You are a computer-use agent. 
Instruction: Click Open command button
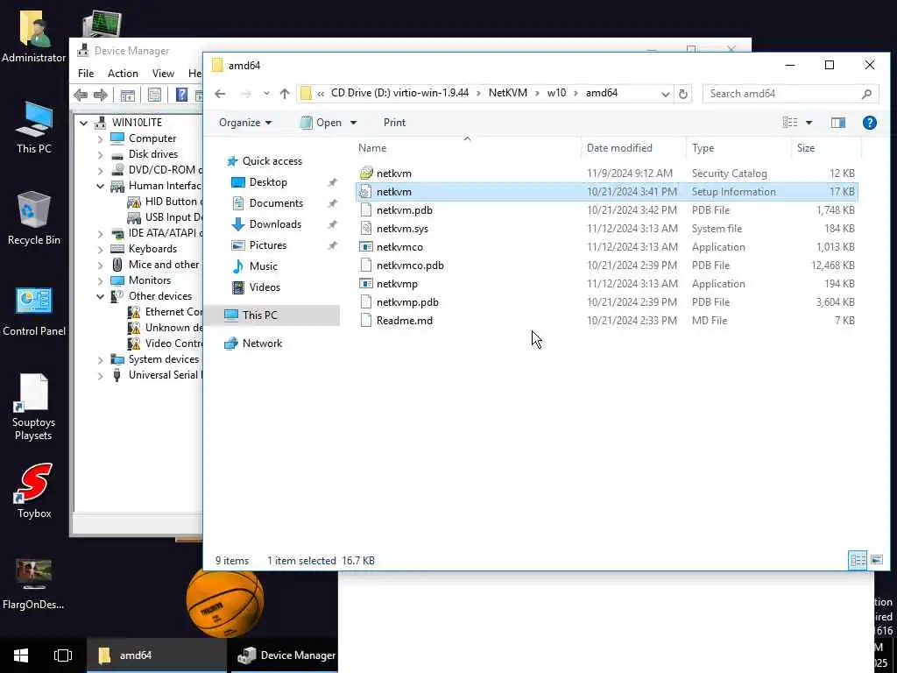pos(321,123)
